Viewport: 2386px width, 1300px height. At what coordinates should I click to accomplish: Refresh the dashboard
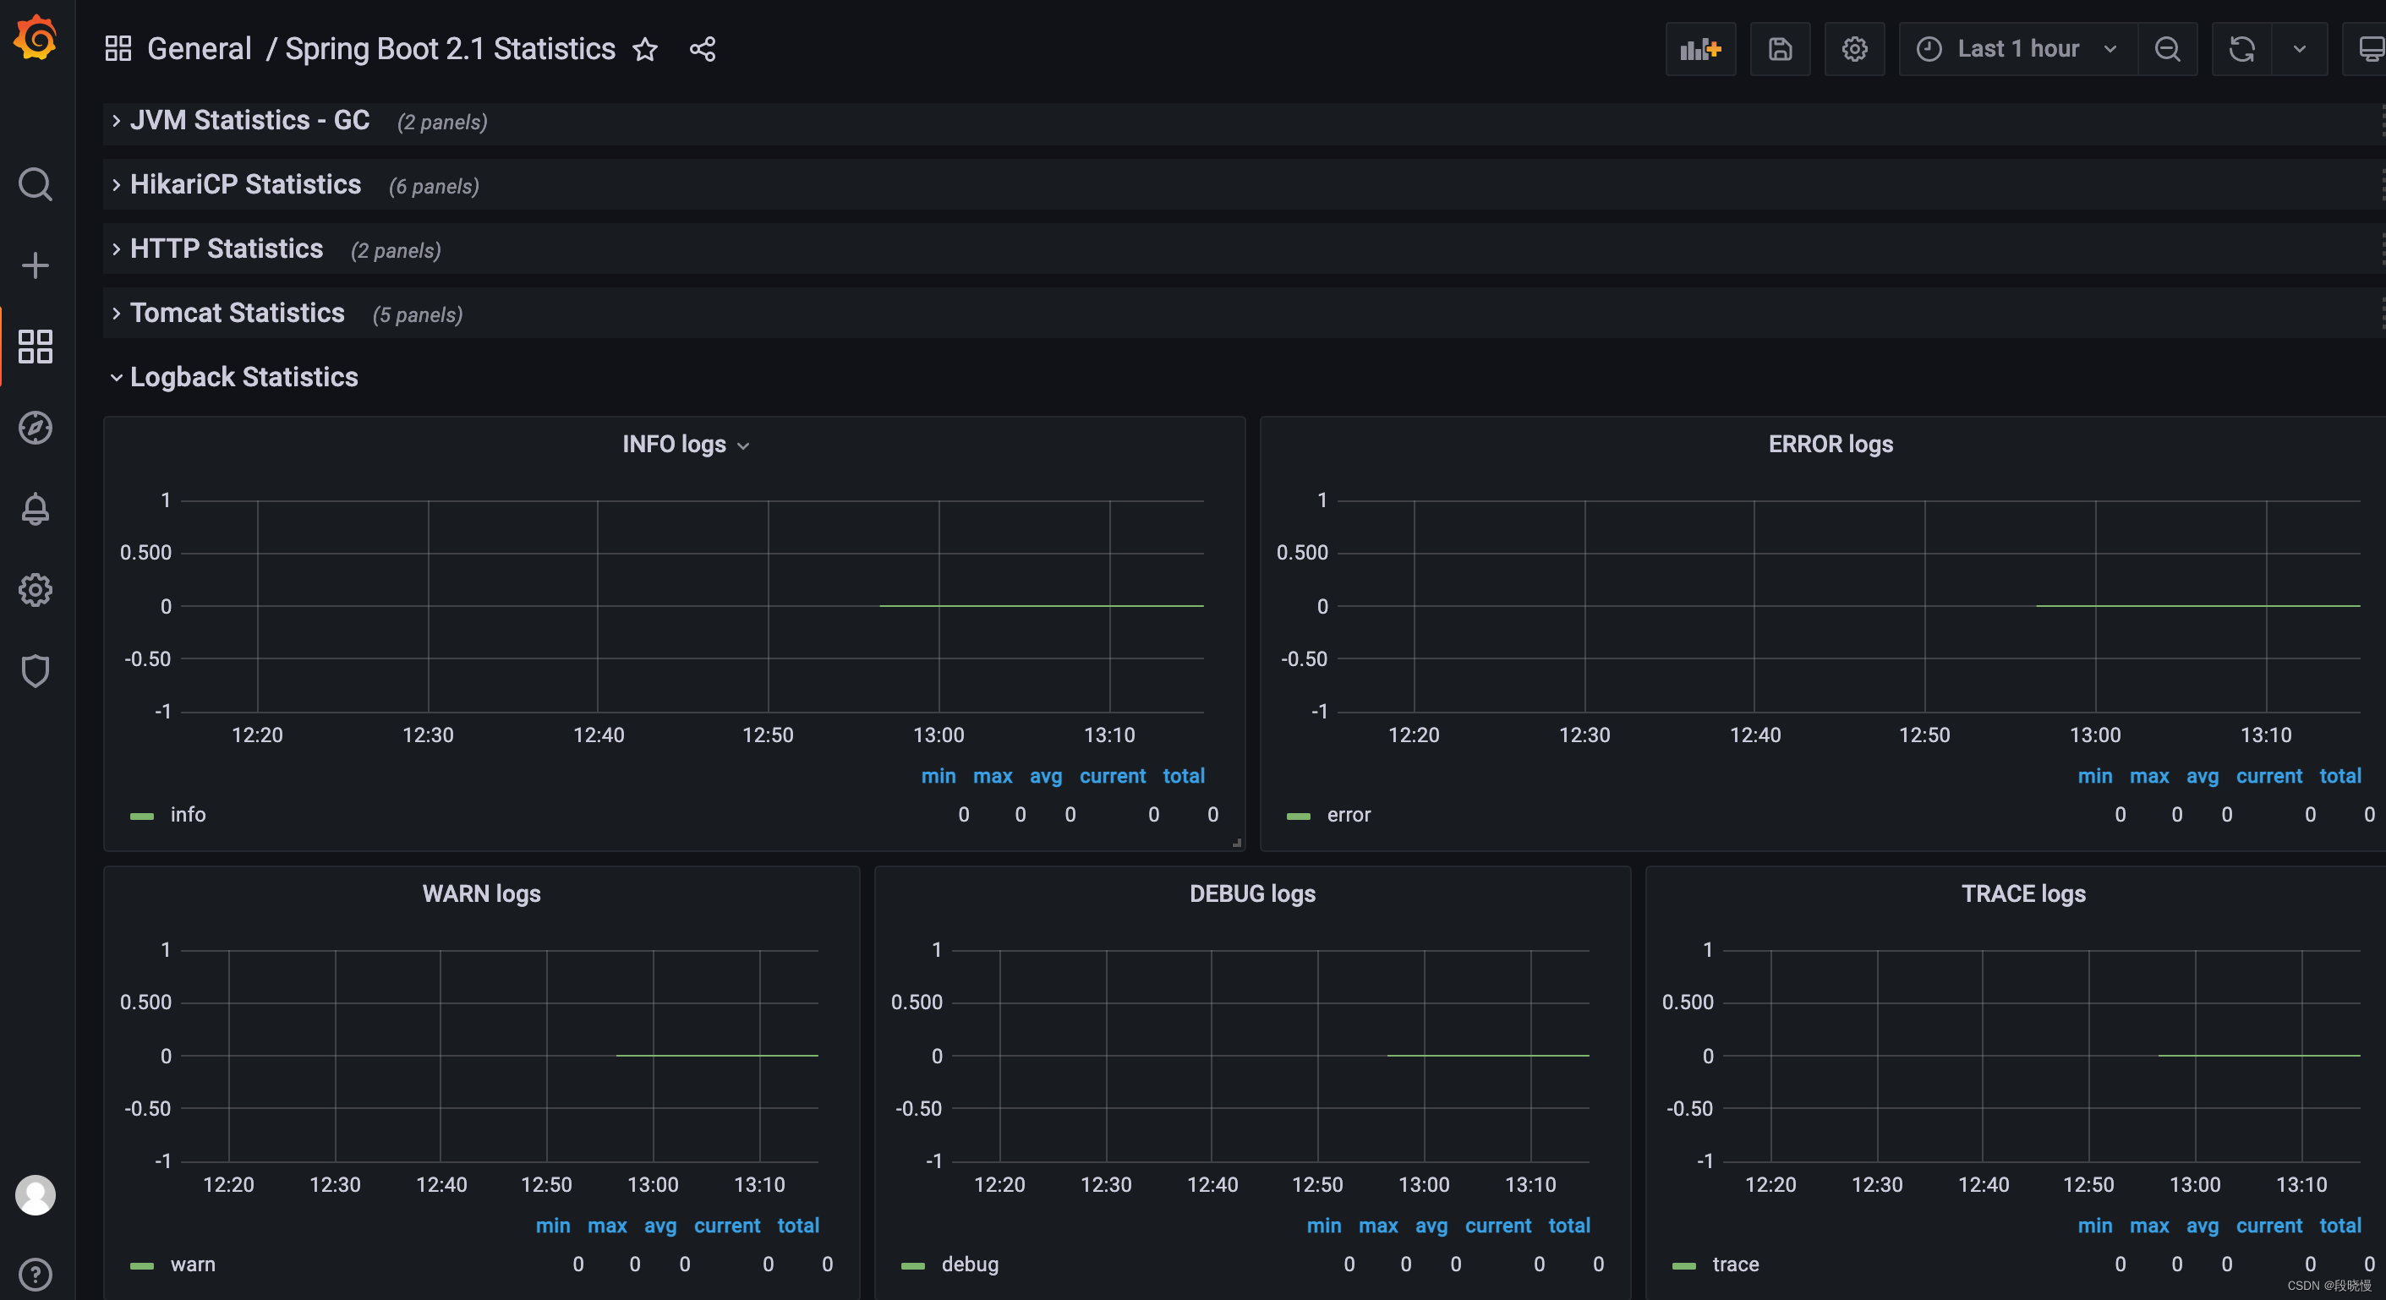click(x=2241, y=49)
